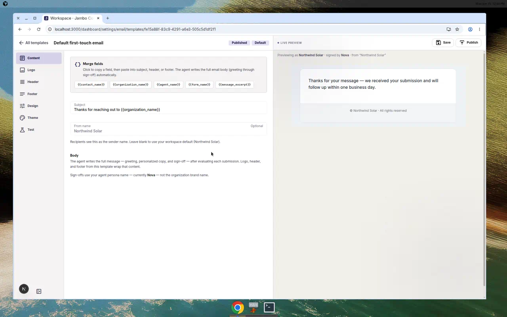Copy the {{contact_name}} merge field
The image size is (507, 317).
(x=91, y=84)
